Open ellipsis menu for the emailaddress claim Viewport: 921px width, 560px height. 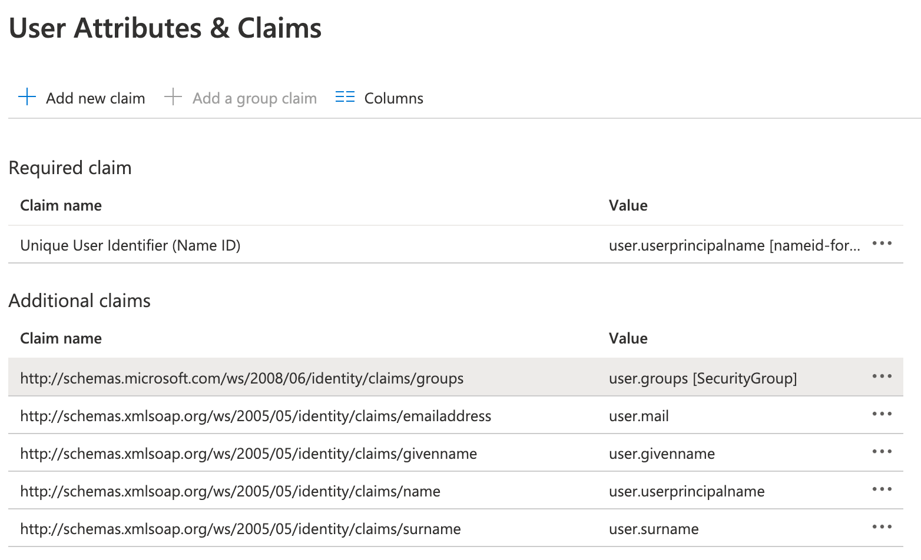coord(881,414)
